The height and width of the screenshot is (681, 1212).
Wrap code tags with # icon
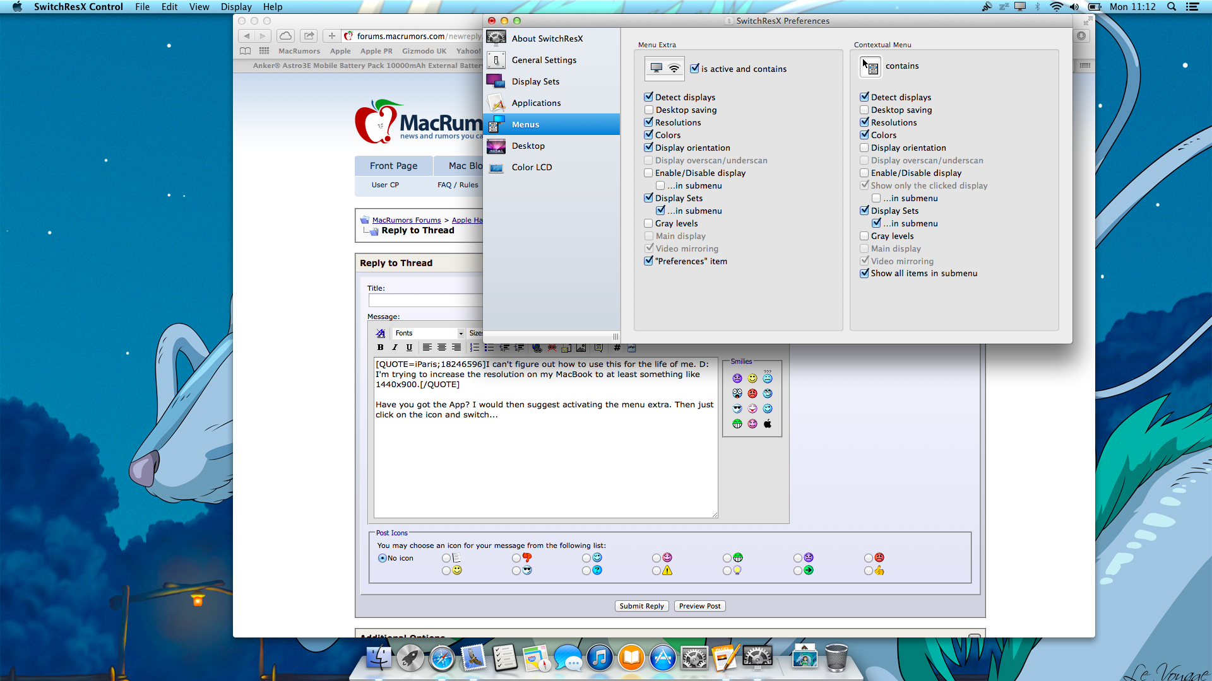pos(617,347)
